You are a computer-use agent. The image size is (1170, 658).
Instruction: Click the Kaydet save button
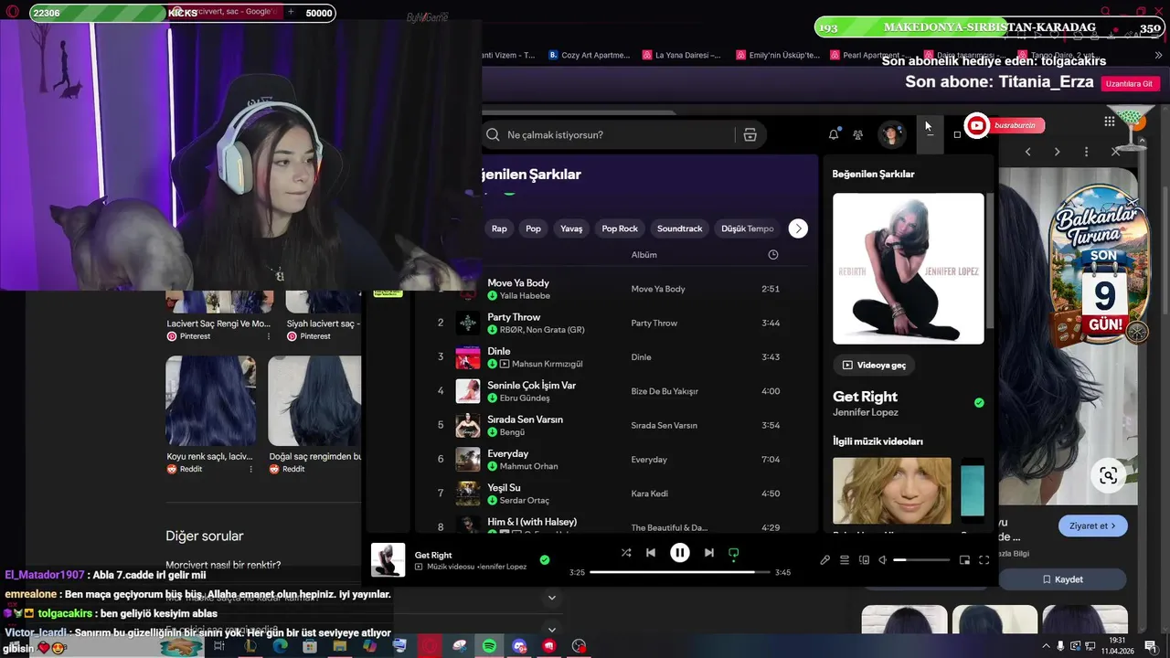[x=1062, y=579]
